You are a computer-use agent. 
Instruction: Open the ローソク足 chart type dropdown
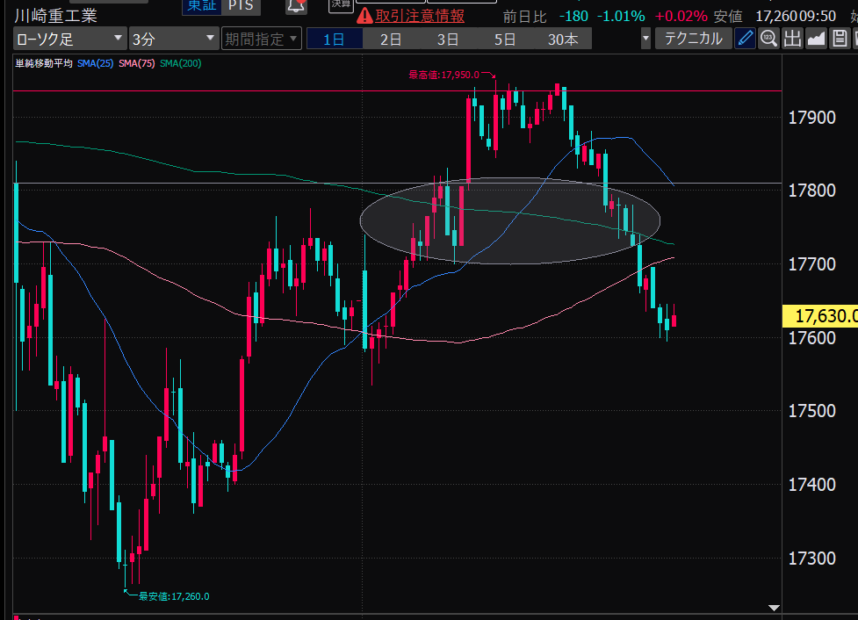click(70, 39)
